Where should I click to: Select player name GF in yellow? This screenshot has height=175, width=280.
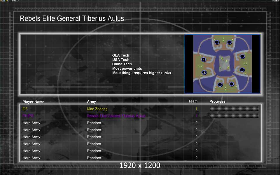25,109
